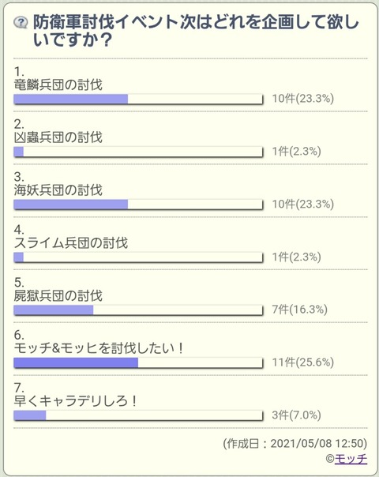379x477 pixels.
Task: Click the poll title 防衛軍討伐イベント heading
Action: tap(196, 31)
